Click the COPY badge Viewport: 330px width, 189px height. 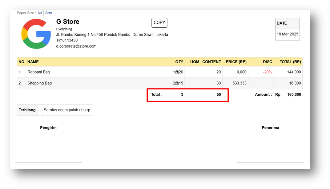tap(159, 23)
